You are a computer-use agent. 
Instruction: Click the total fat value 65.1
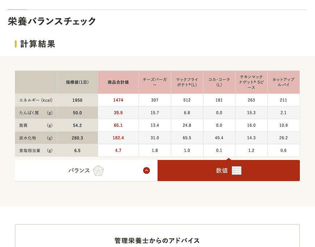click(x=118, y=125)
